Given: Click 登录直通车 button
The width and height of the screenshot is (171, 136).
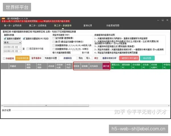Looking at the screenshot, I should (36, 58).
